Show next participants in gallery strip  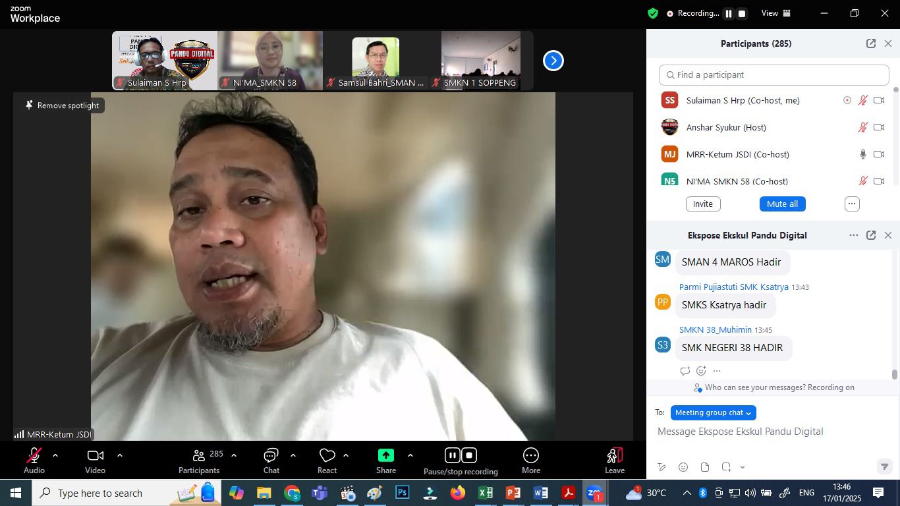(x=553, y=61)
